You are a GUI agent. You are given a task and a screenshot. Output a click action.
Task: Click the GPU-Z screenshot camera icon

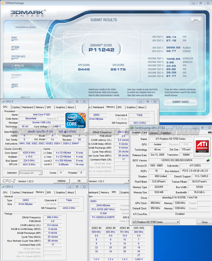(210, 132)
